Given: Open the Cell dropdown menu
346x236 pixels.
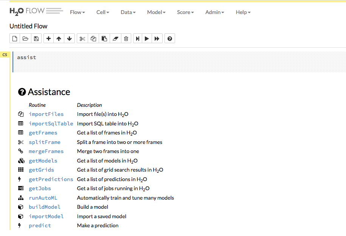Looking at the screenshot, I should (x=103, y=12).
